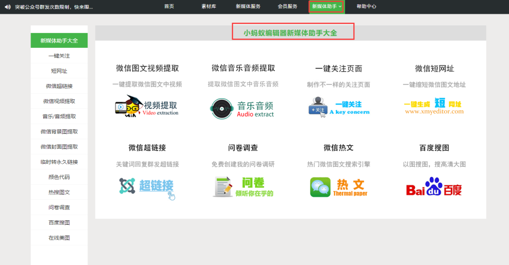Click the Baidu 百度 logo
This screenshot has width=509, height=265.
434,187
